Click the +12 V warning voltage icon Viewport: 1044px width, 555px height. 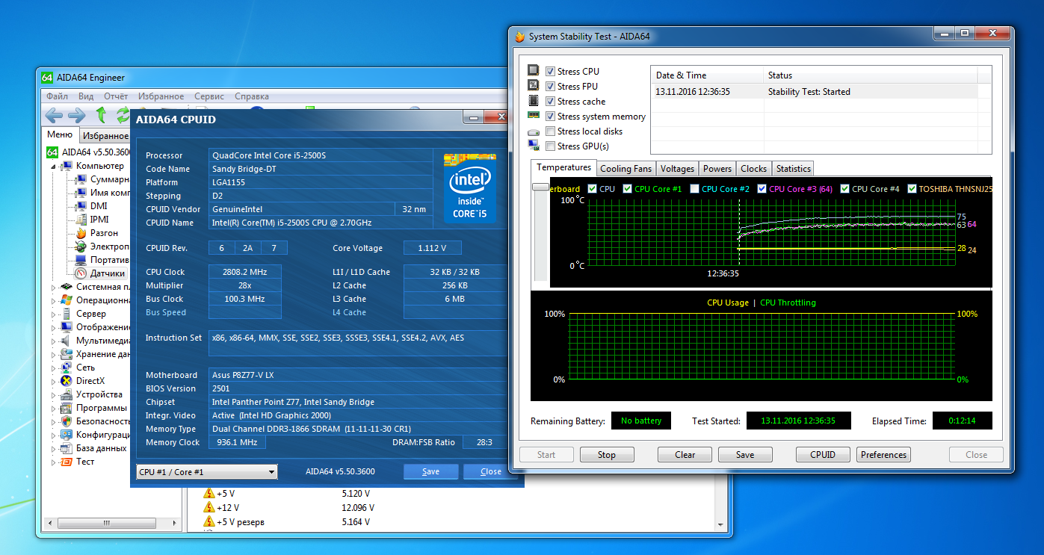point(209,508)
